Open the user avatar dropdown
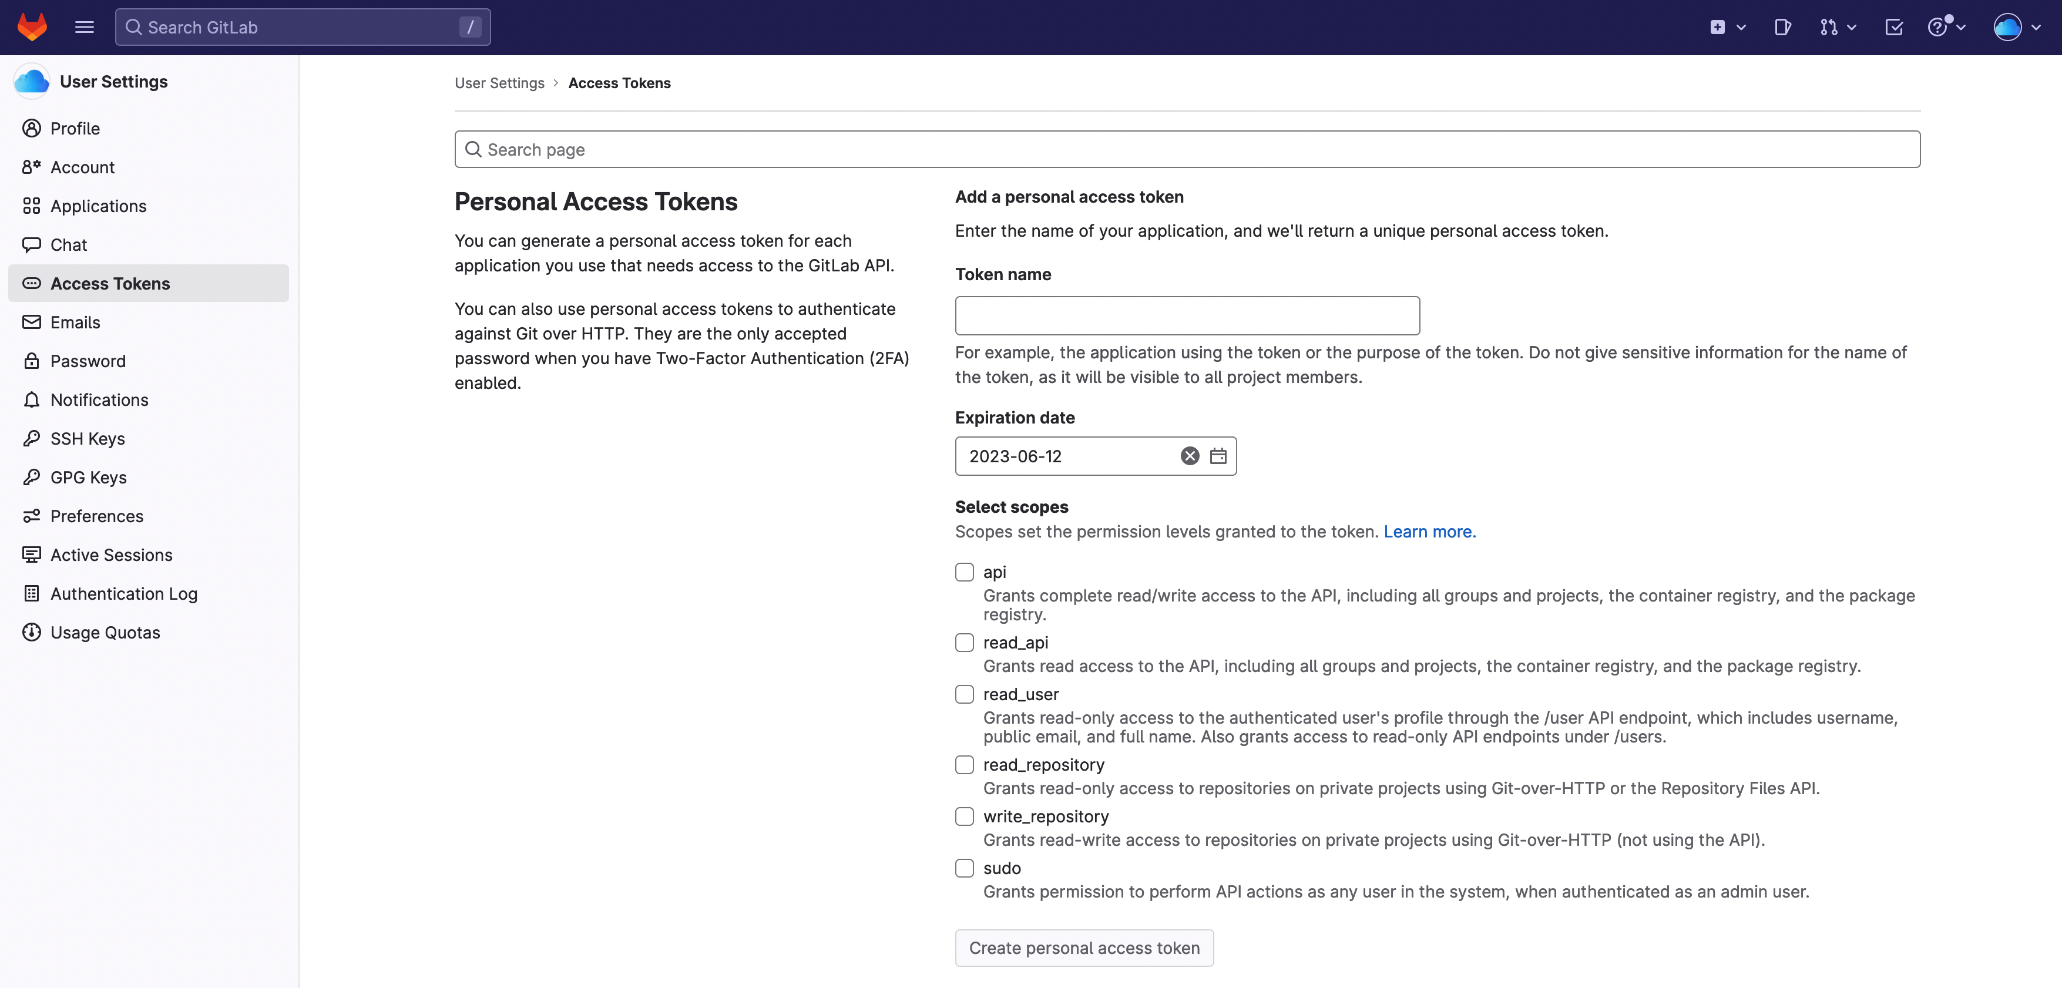The image size is (2062, 988). point(2009,27)
